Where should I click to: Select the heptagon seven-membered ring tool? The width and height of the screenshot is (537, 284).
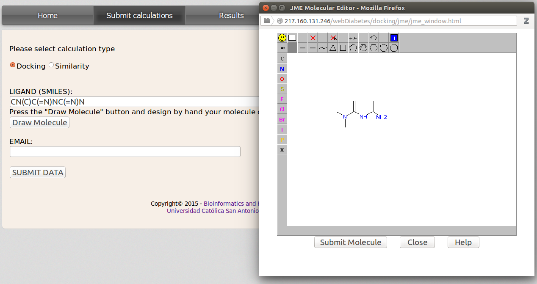[x=384, y=48]
